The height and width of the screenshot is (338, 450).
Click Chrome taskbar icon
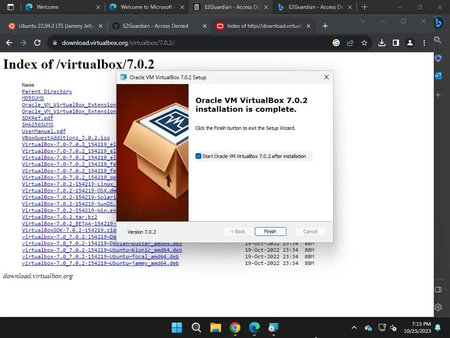point(235,327)
